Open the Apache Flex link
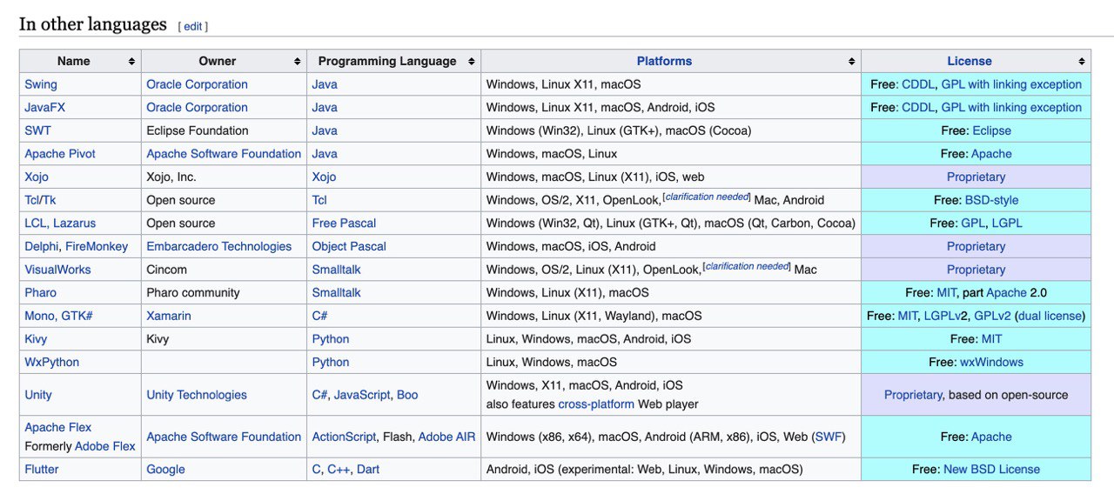1114x494 pixels. [57, 427]
